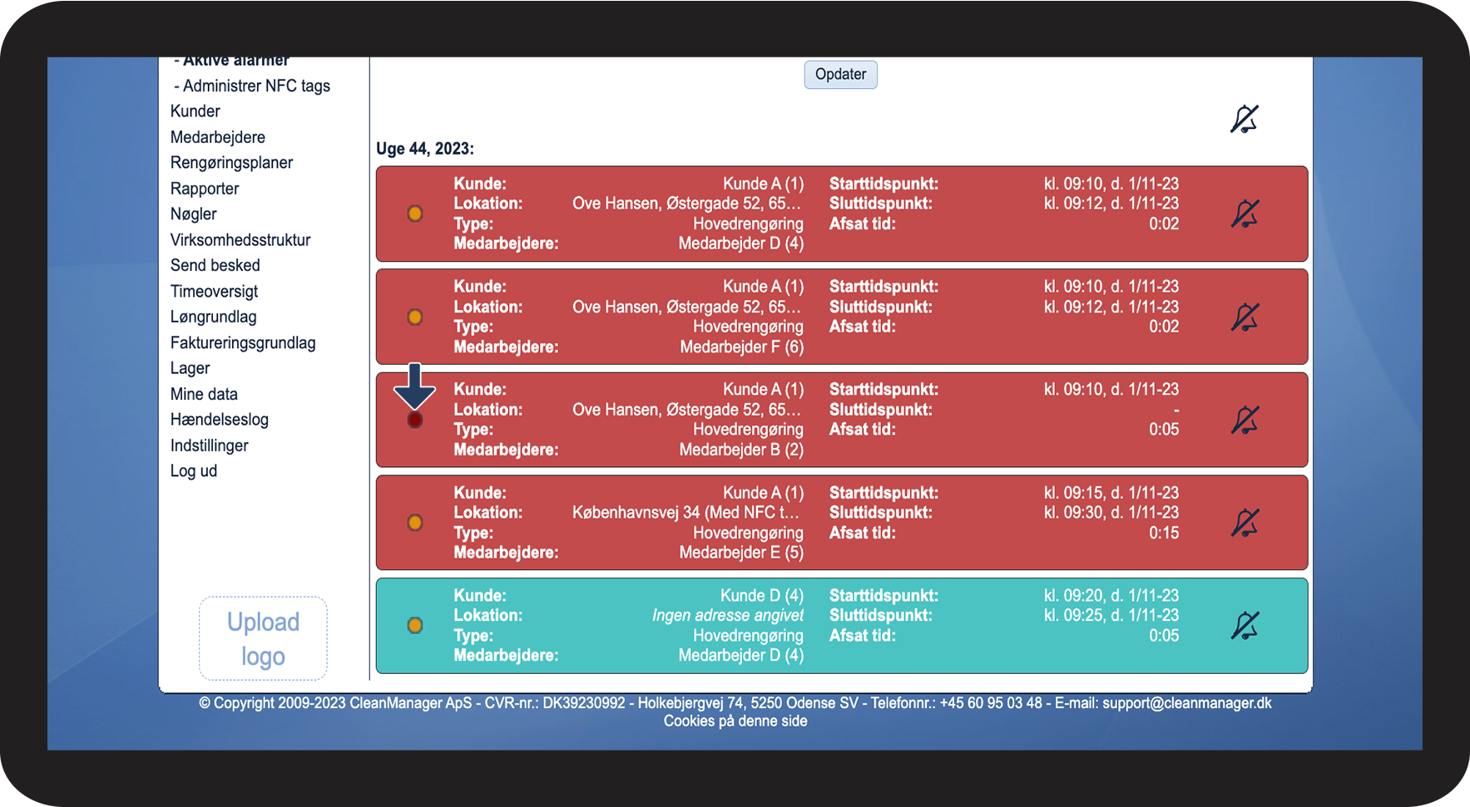The height and width of the screenshot is (807, 1470).
Task: Go to Medarbejdere section
Action: (218, 137)
